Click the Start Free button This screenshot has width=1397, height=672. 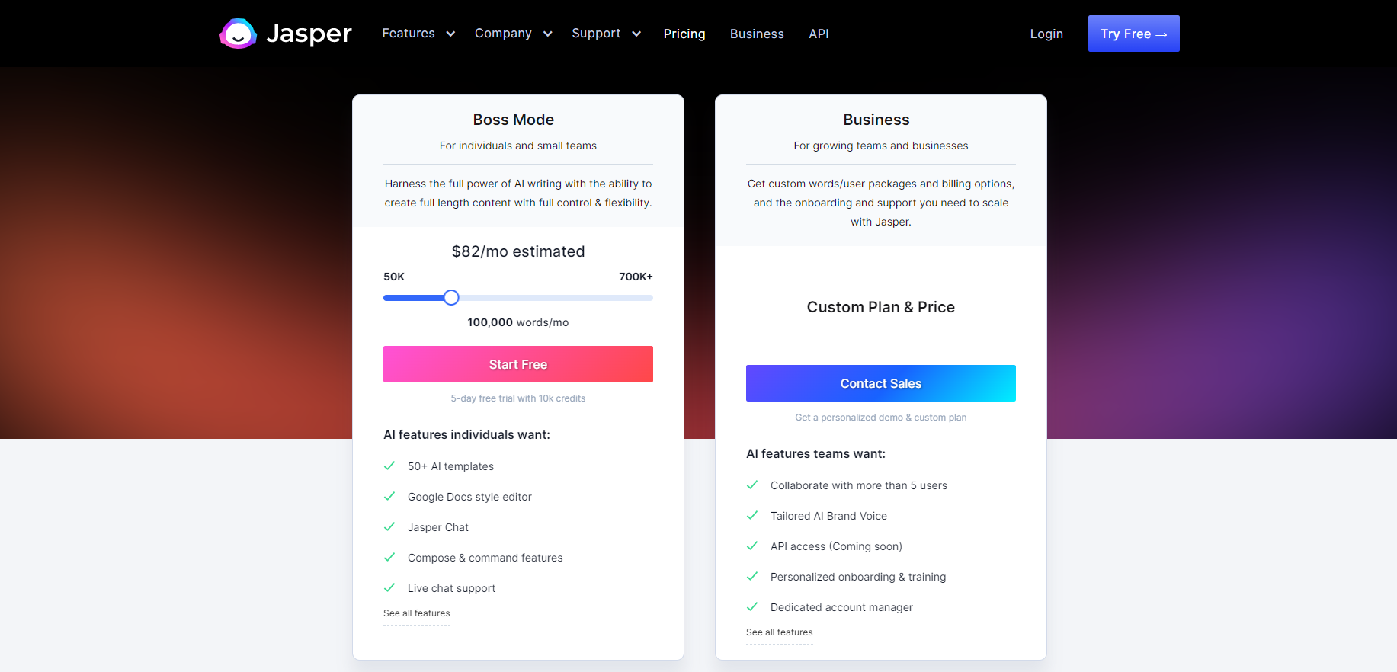click(x=518, y=364)
